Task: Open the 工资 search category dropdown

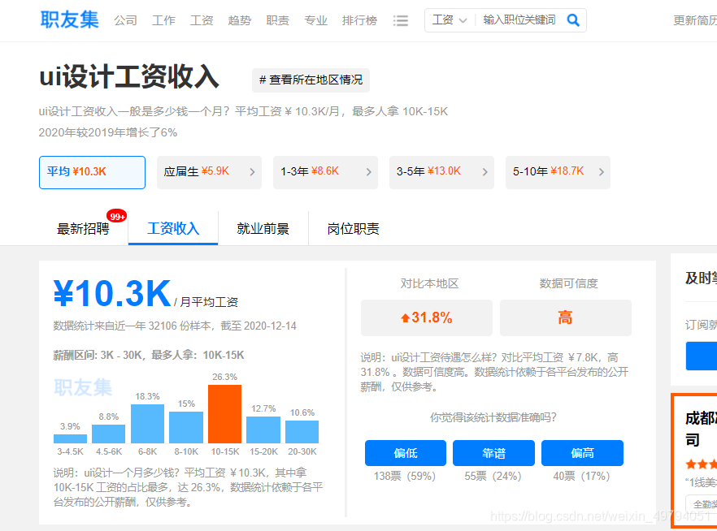Action: 450,19
